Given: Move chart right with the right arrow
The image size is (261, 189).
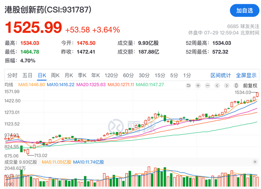Looking at the screenshot, I should tap(226, 85).
